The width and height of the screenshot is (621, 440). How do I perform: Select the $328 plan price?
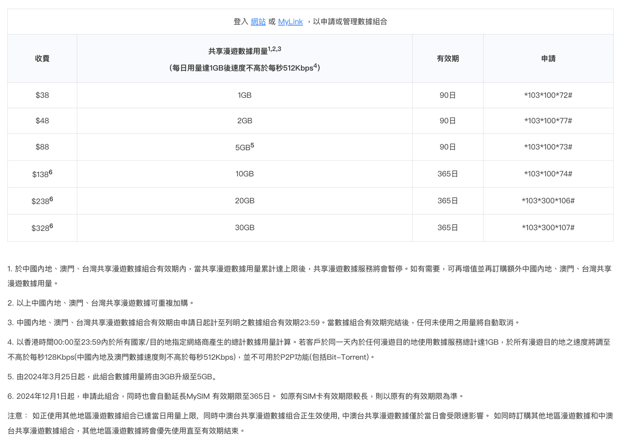(41, 228)
